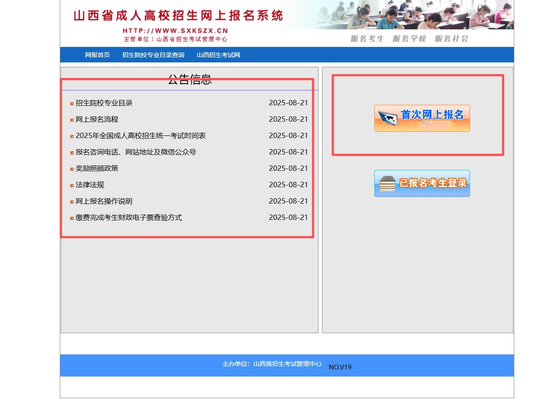Open the 奖励照顾政策 announcement

[x=97, y=169]
